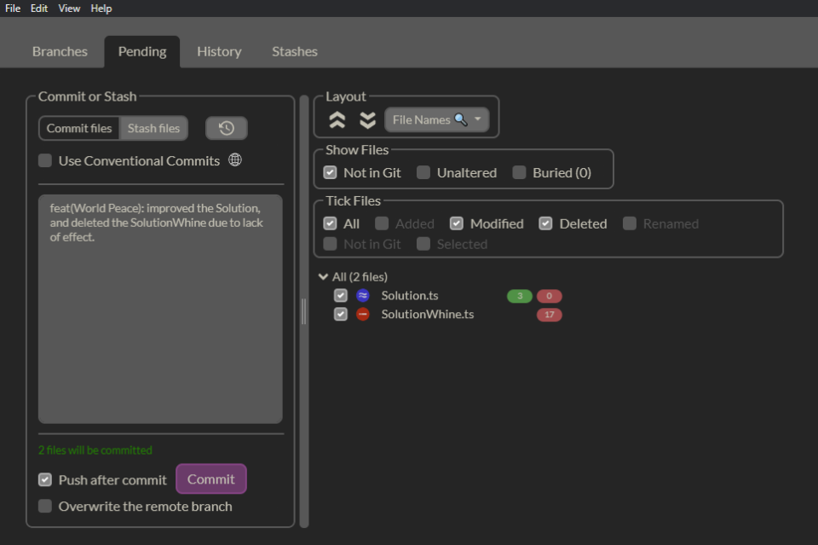Click the expand all double-chevron down icon
The height and width of the screenshot is (545, 818).
pos(368,120)
